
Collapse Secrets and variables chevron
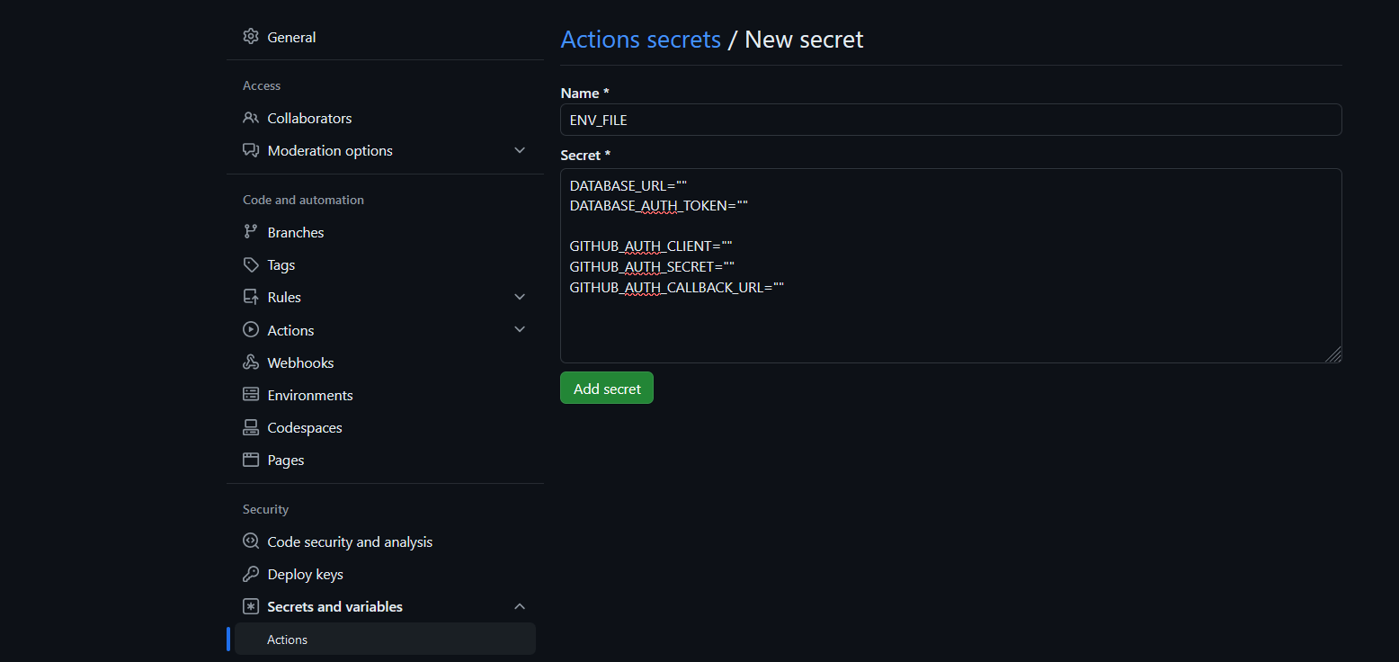520,606
